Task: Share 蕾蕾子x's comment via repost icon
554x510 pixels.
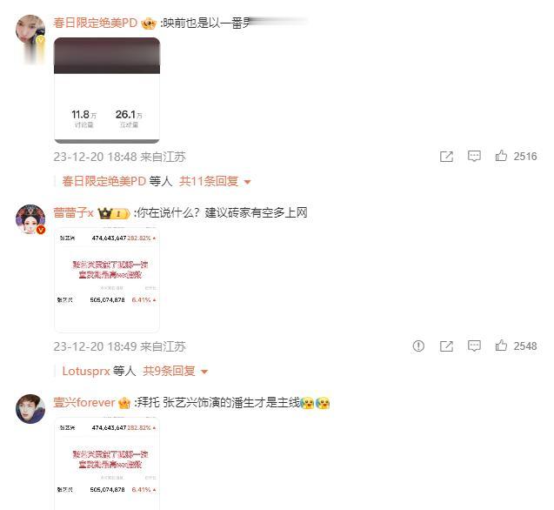Action: (x=446, y=346)
